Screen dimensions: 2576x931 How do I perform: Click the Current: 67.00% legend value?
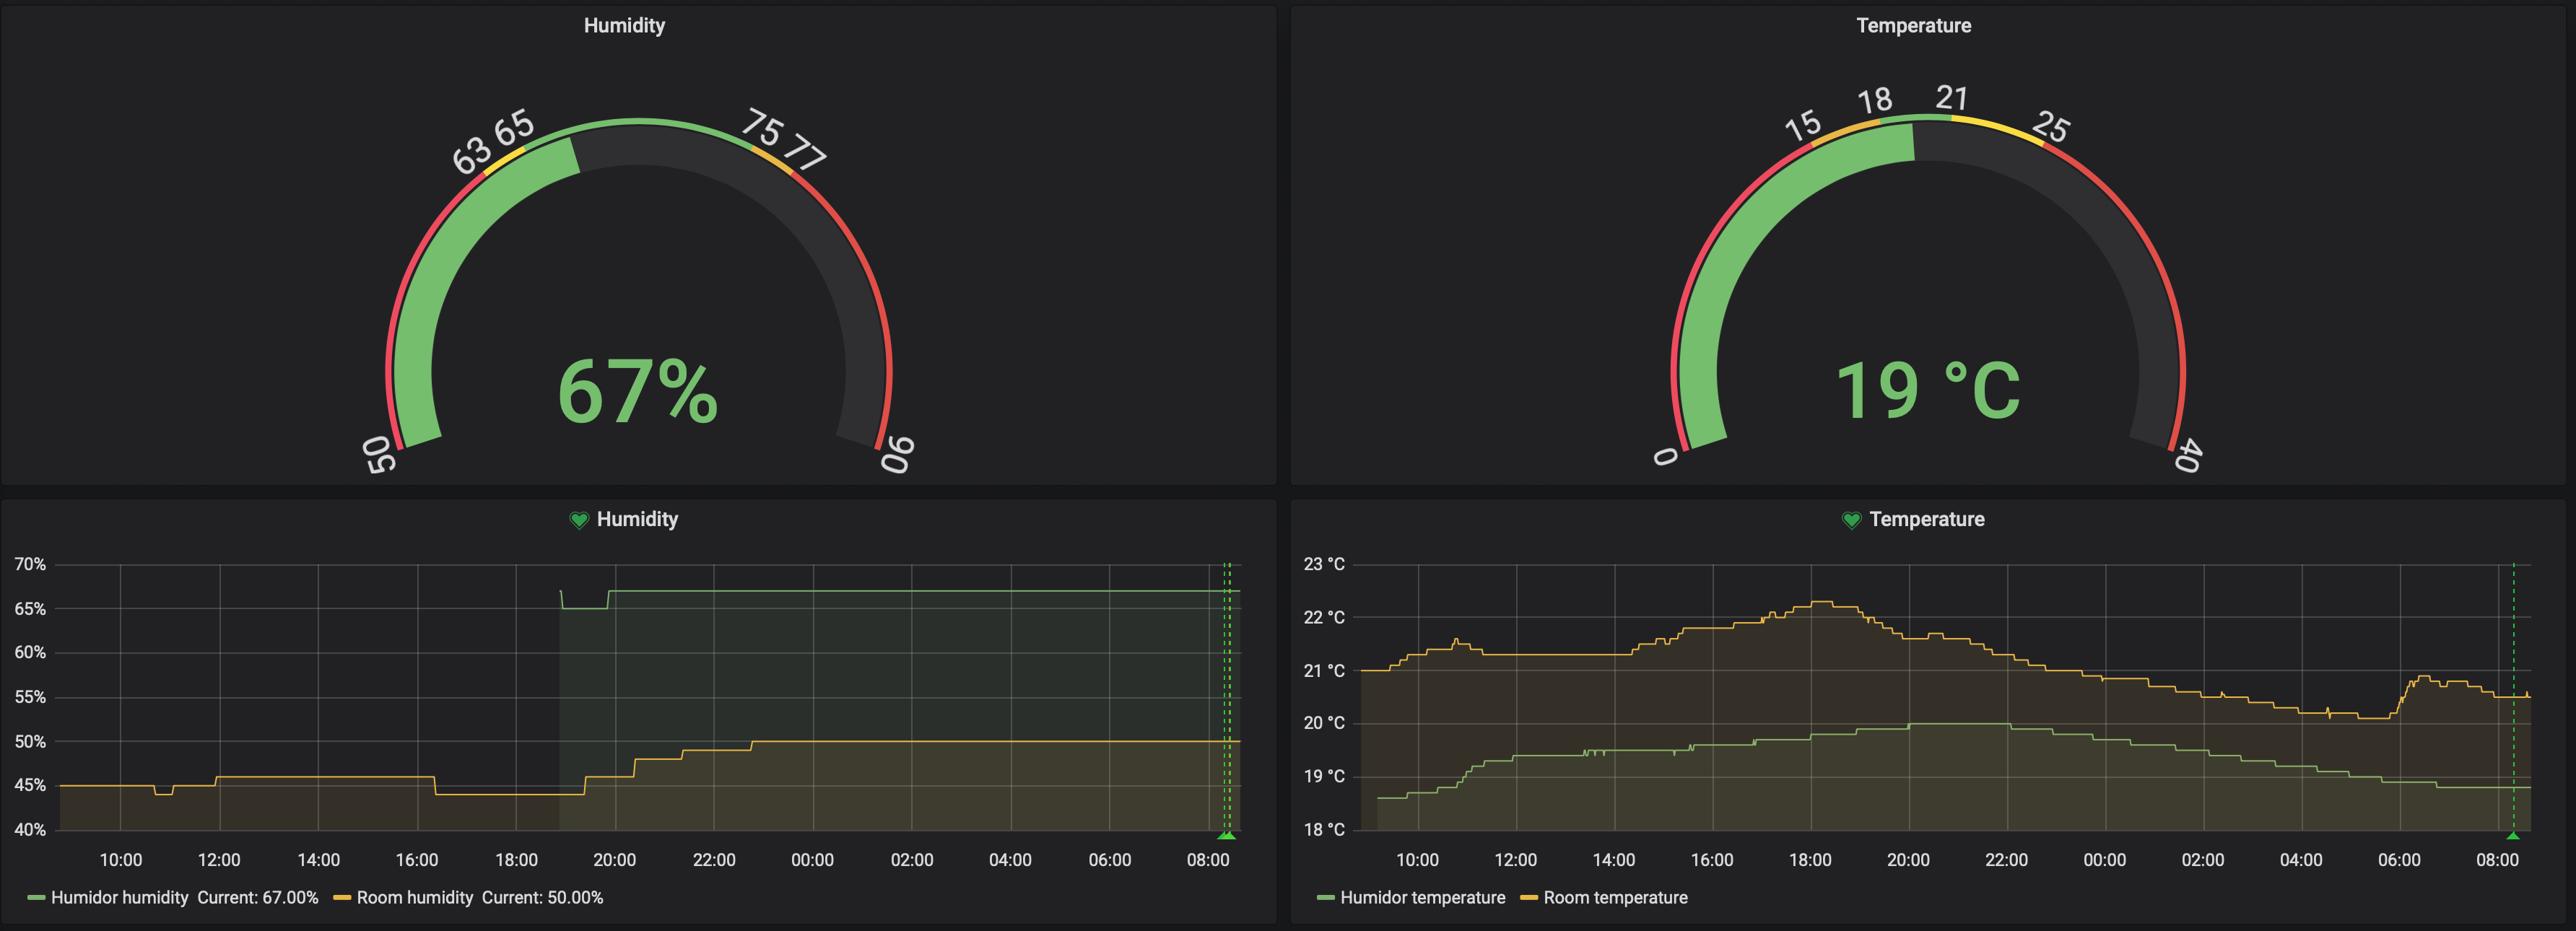click(x=258, y=898)
